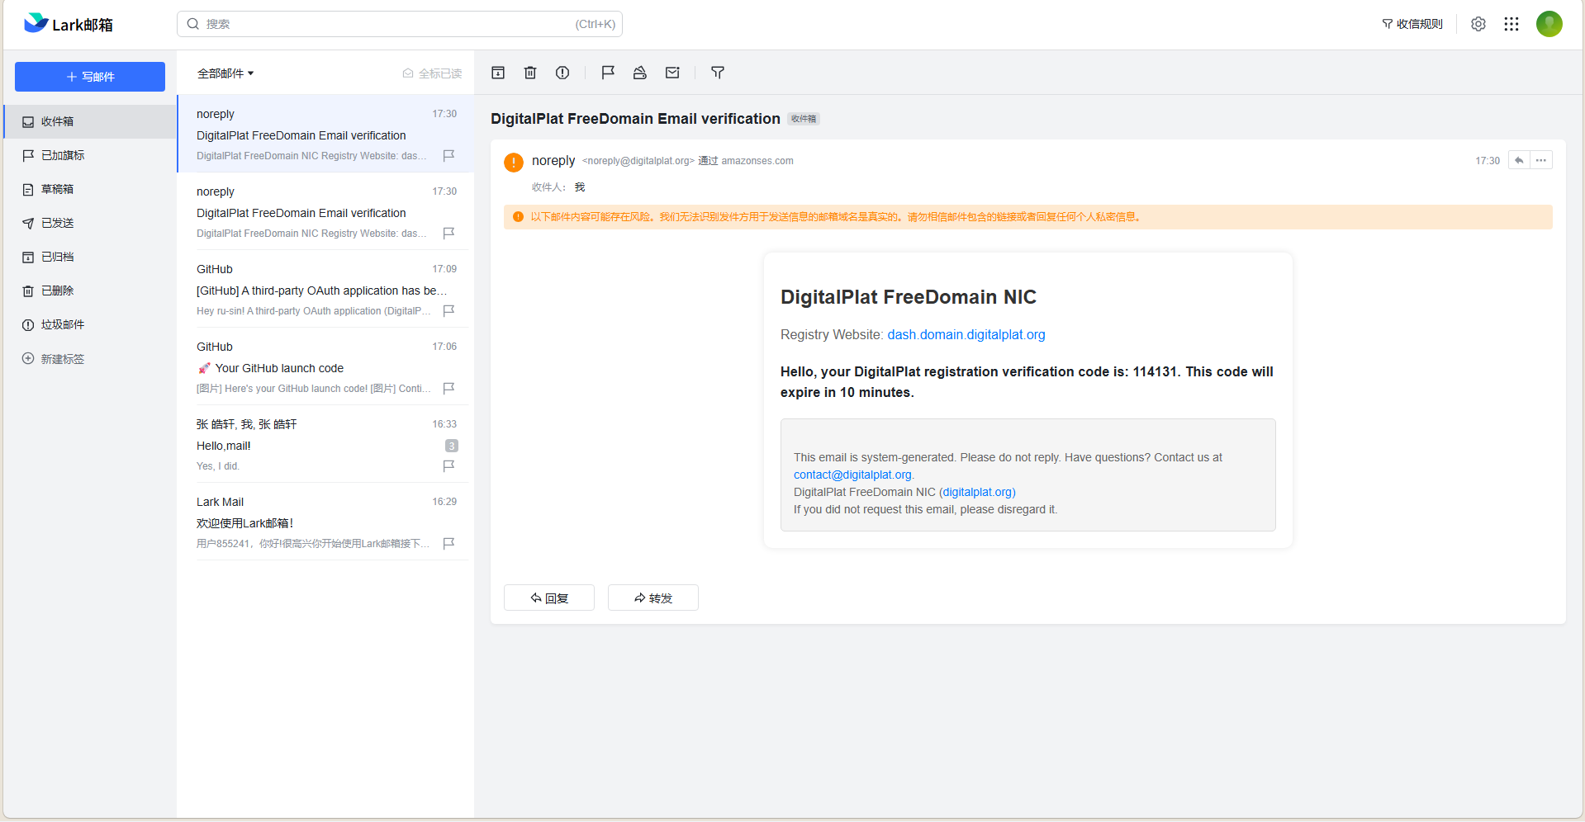Report the email as spam
This screenshot has height=822, width=1585.
[x=562, y=73]
